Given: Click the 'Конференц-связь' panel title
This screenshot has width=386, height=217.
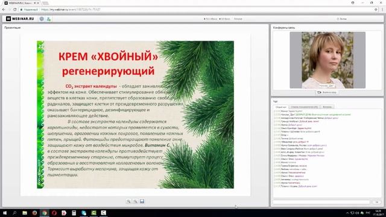Looking at the screenshot, I should (284, 28).
